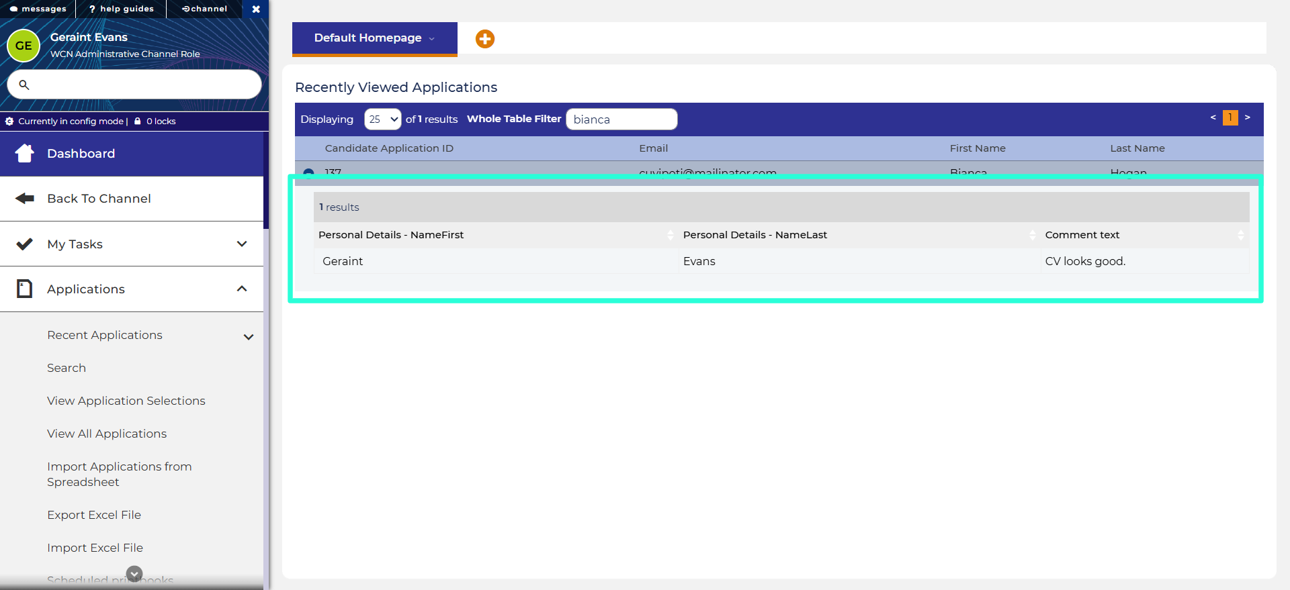Open Import Applications from Spreadsheet
This screenshot has height=590, width=1290.
point(120,474)
